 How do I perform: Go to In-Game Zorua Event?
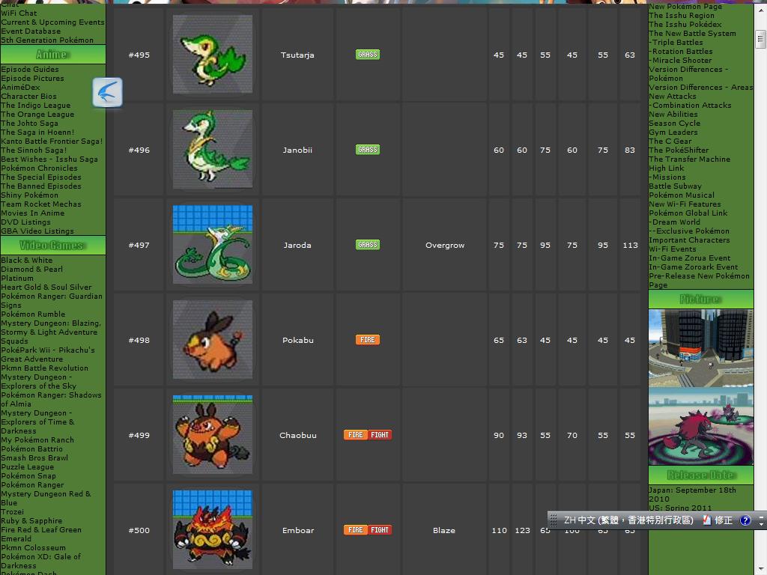click(x=689, y=258)
